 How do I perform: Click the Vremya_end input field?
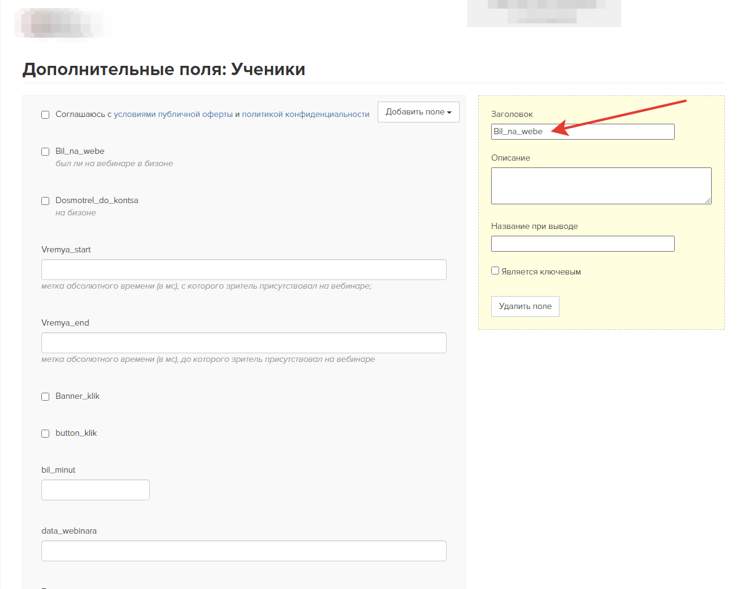point(243,343)
